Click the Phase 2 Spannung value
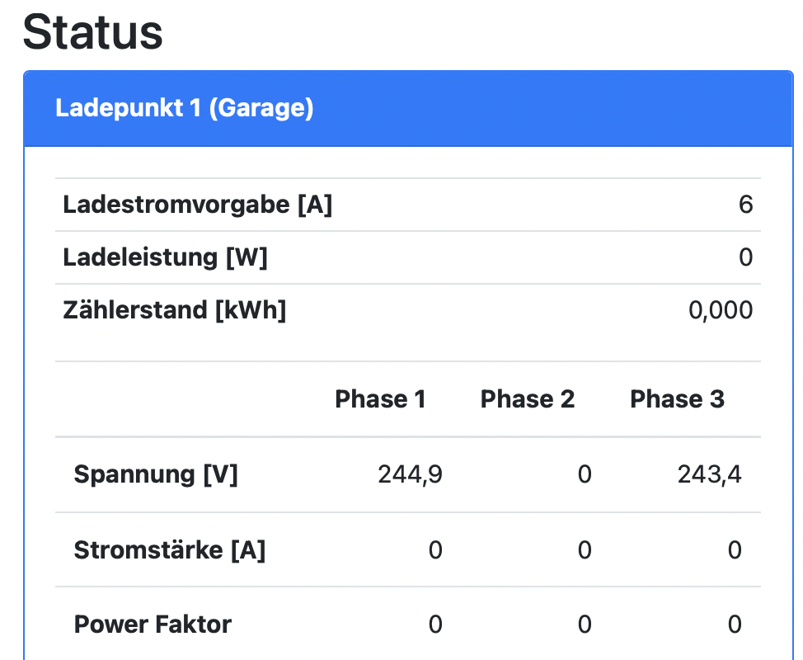This screenshot has height=660, width=803. 584,474
